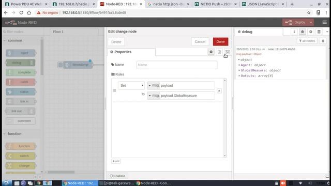
Task: Select the complete palette node
Action: click(x=21, y=72)
